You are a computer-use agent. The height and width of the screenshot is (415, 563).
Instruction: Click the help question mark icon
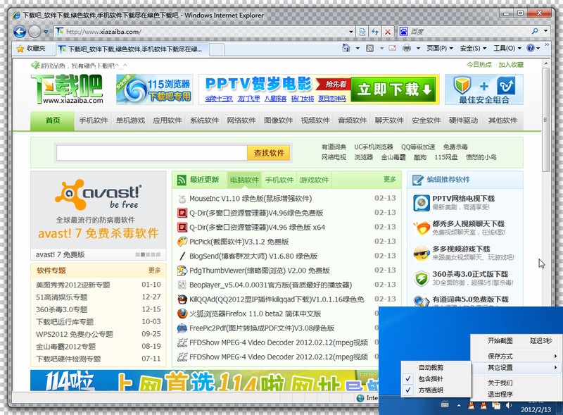pyautogui.click(x=531, y=48)
